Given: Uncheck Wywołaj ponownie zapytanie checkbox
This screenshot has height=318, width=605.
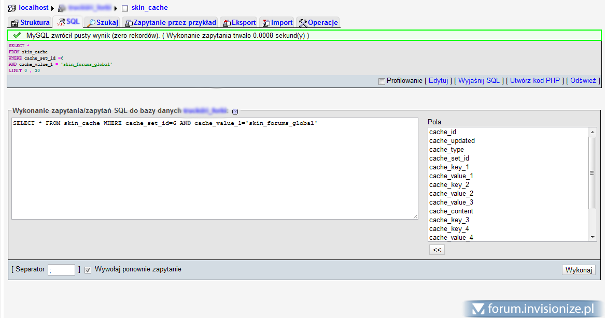Looking at the screenshot, I should [x=88, y=270].
